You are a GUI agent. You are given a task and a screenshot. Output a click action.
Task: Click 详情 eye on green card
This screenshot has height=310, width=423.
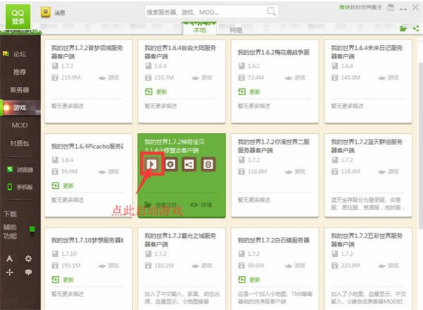[201, 205]
